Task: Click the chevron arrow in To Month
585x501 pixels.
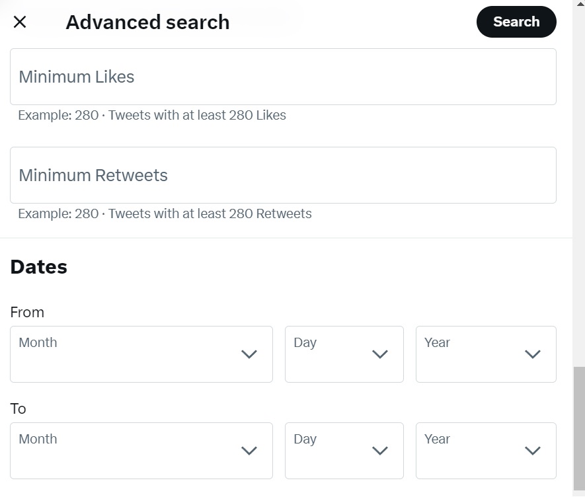Action: point(249,451)
